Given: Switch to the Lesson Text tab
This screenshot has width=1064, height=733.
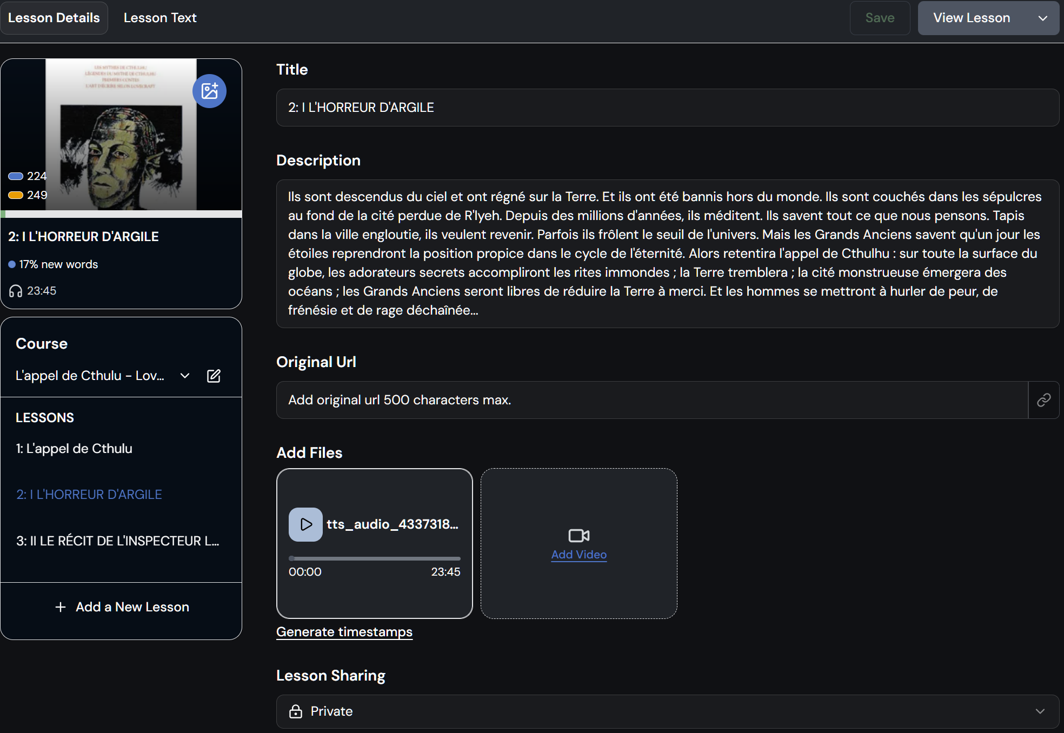Looking at the screenshot, I should pos(160,18).
